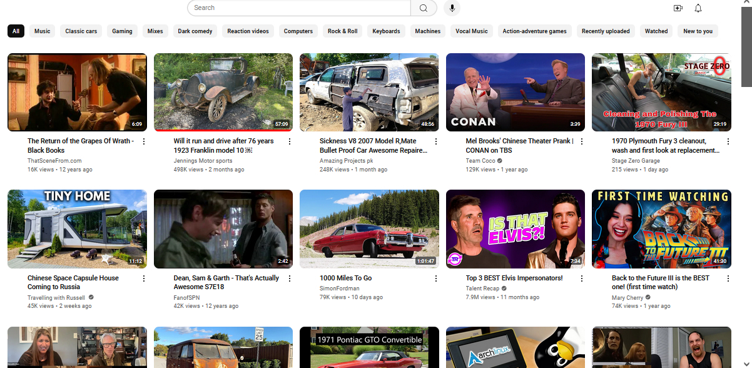Visit Talent Recap channel
Screen dimensions: 752x368
pyautogui.click(x=484, y=289)
